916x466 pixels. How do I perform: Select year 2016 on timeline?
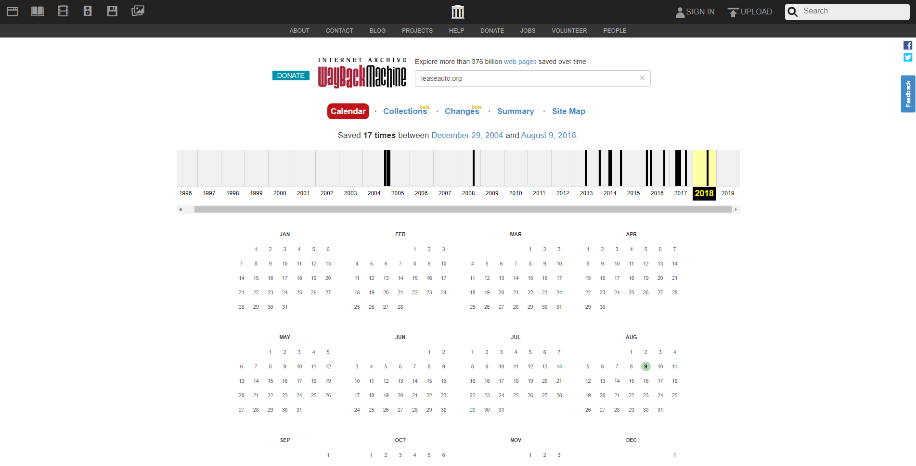657,193
